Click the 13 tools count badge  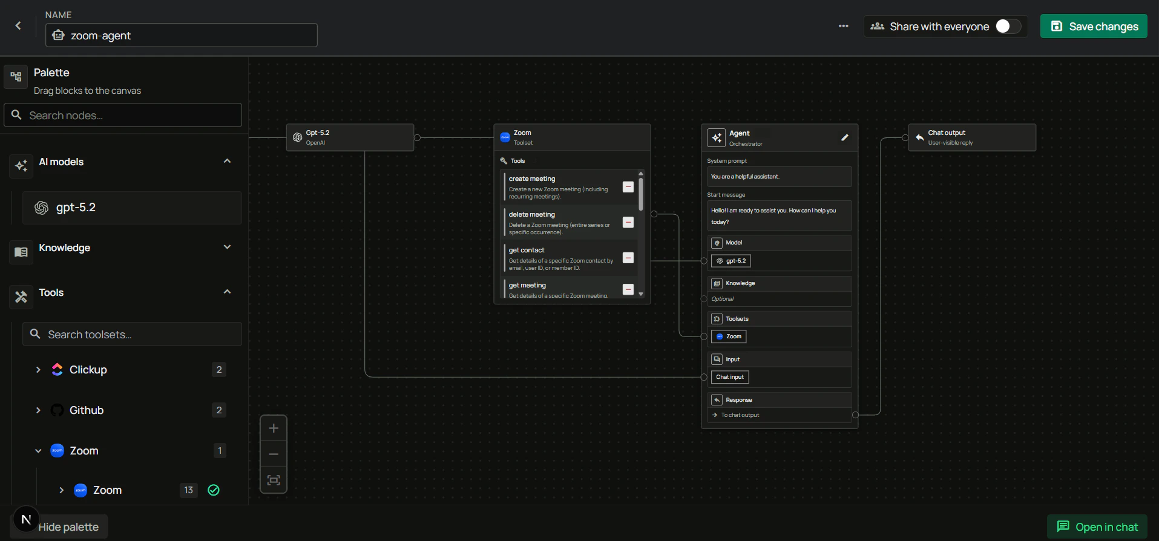(x=189, y=490)
